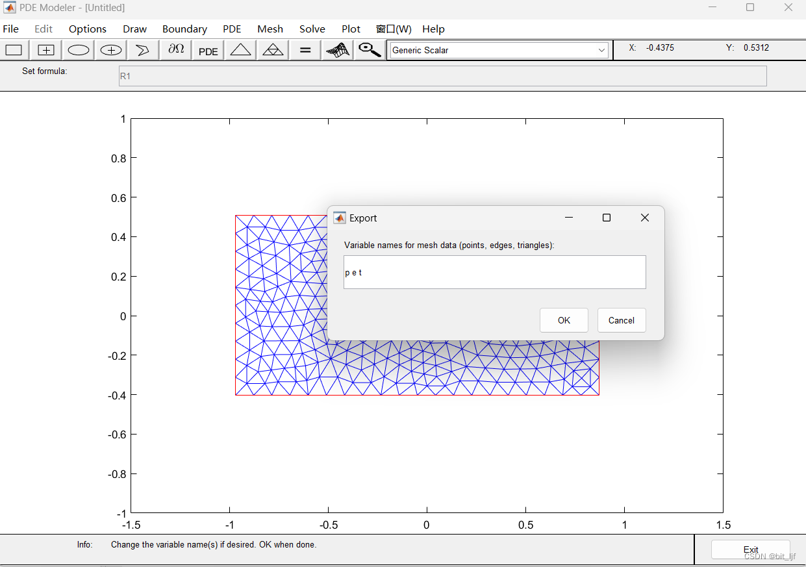Screen dimensions: 806x567
Task: Activate the zoom magnifier tool
Action: coord(369,49)
